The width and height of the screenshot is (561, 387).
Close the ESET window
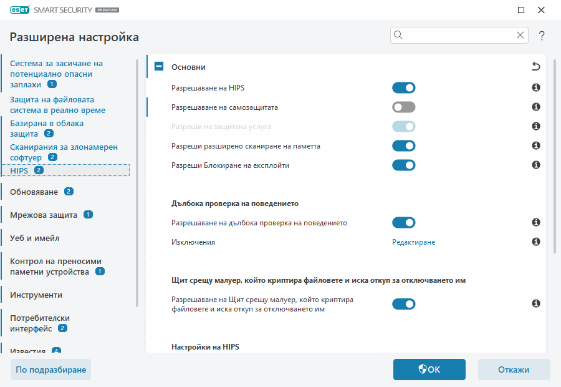(541, 10)
